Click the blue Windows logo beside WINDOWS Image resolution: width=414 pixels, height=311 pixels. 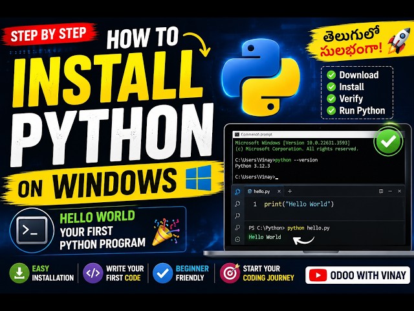pyautogui.click(x=199, y=178)
